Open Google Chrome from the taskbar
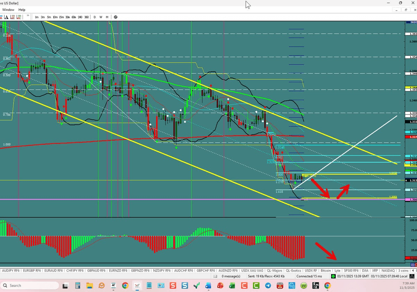Screen dimensions: 417x292 click(x=125, y=285)
